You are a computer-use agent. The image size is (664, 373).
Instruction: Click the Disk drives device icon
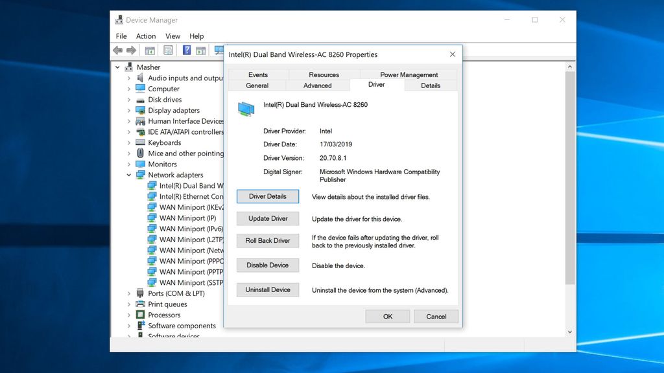click(x=140, y=99)
